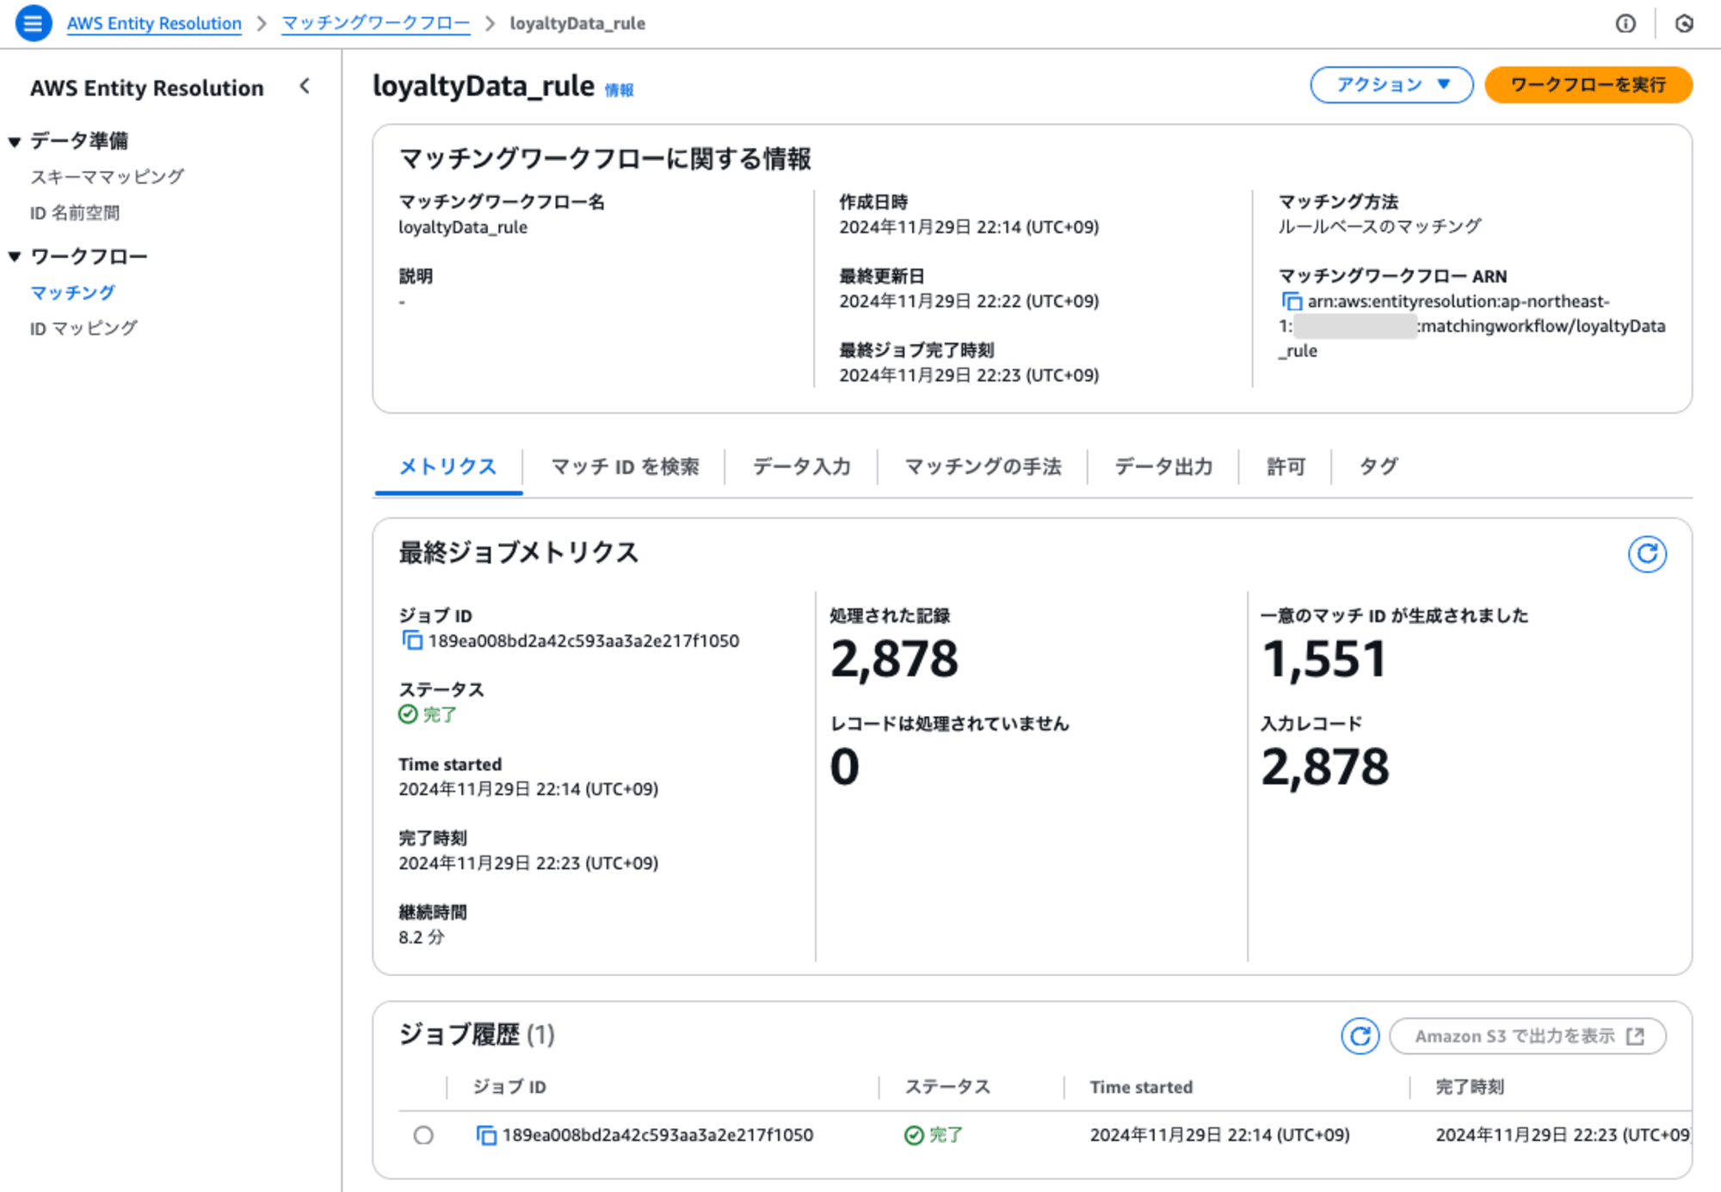Switch to the タグ tab
Image resolution: width=1721 pixels, height=1192 pixels.
[x=1379, y=466]
